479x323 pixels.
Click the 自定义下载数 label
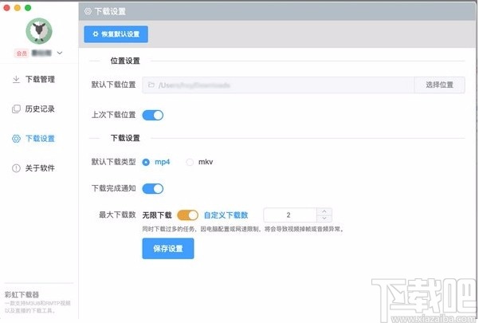226,215
